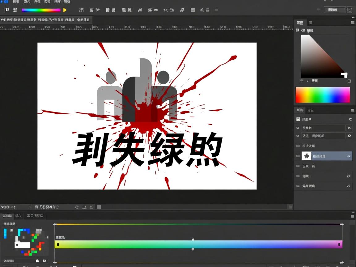
Task: Click the midpoint handle on the large gradient bar
Action: [x=193, y=244]
